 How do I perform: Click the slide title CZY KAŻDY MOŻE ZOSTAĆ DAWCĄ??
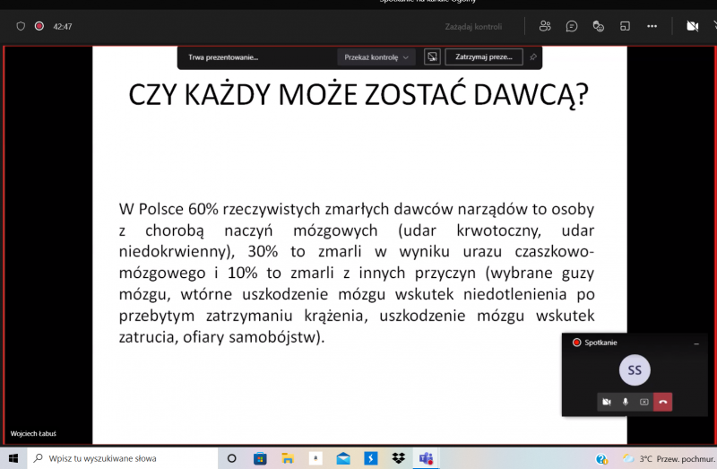pyautogui.click(x=358, y=95)
